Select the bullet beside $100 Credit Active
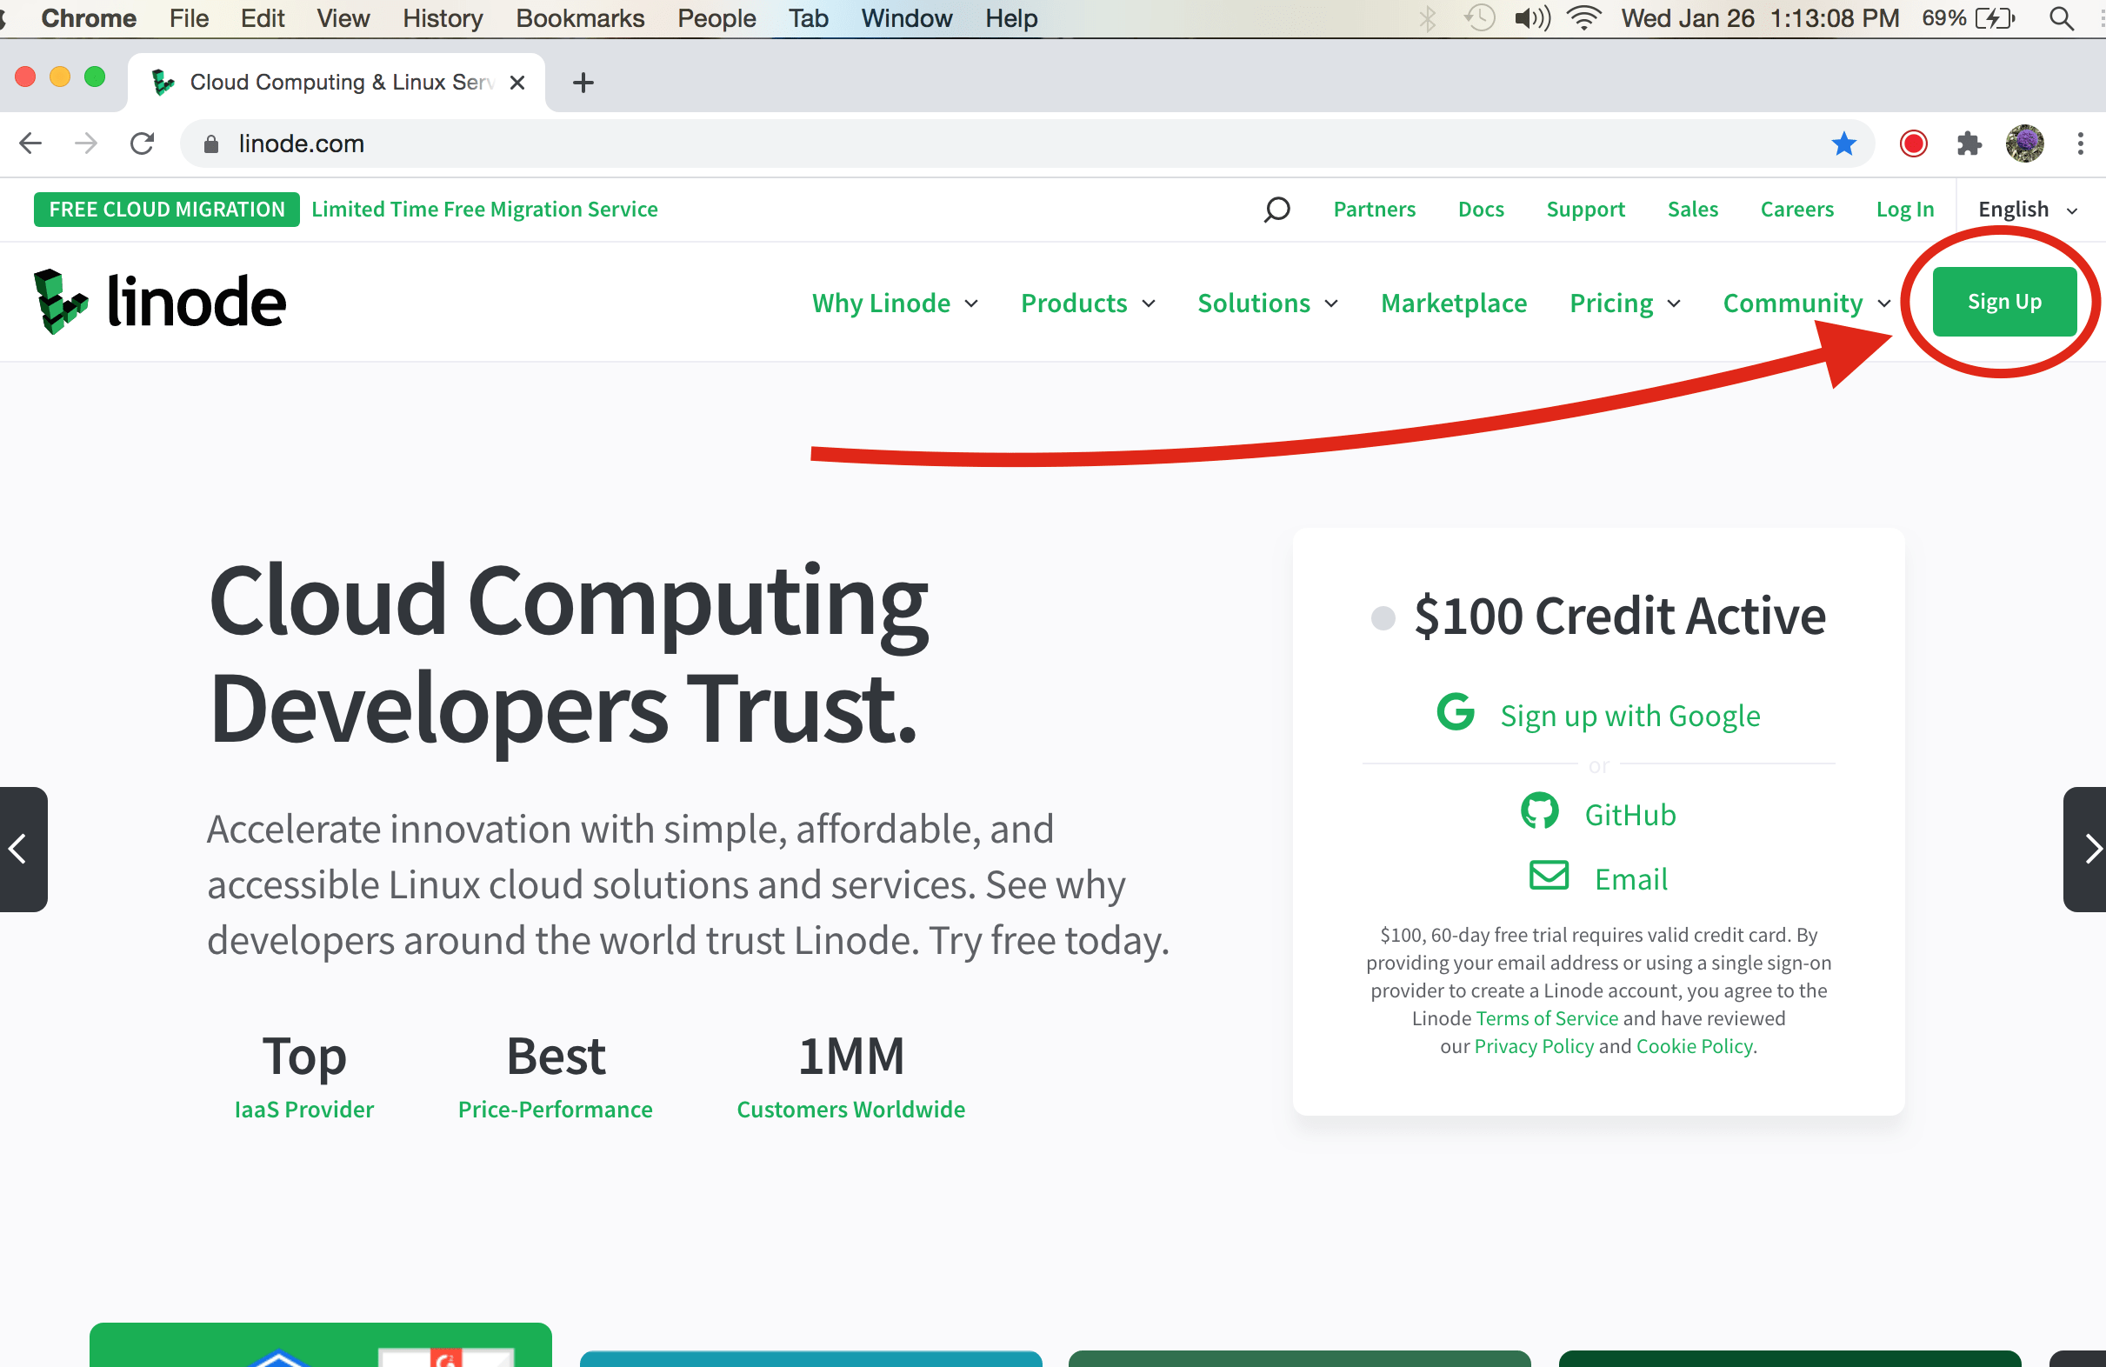 [x=1383, y=618]
